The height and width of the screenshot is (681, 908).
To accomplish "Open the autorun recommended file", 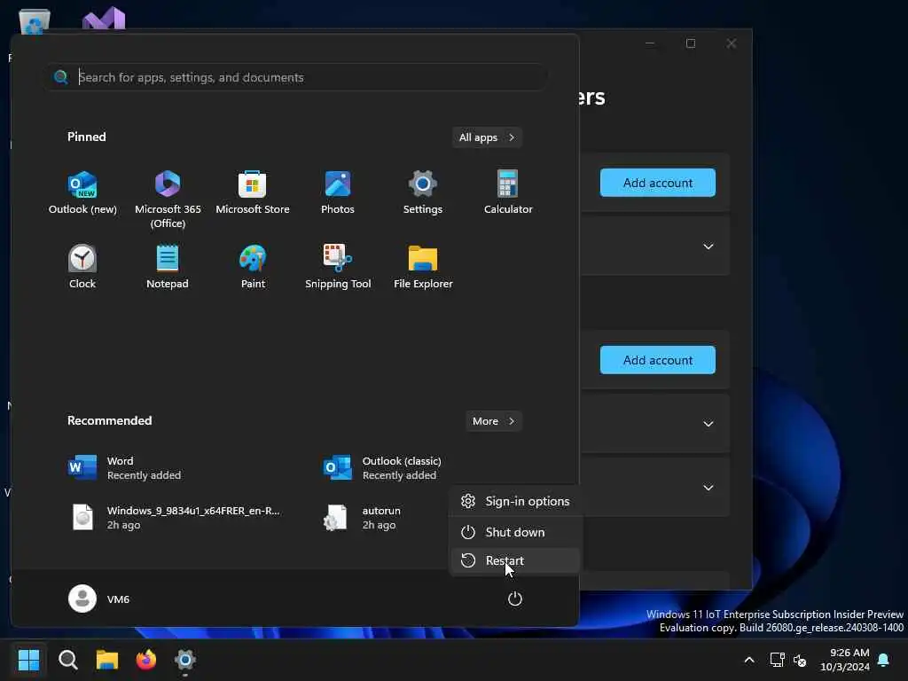I will (x=362, y=518).
